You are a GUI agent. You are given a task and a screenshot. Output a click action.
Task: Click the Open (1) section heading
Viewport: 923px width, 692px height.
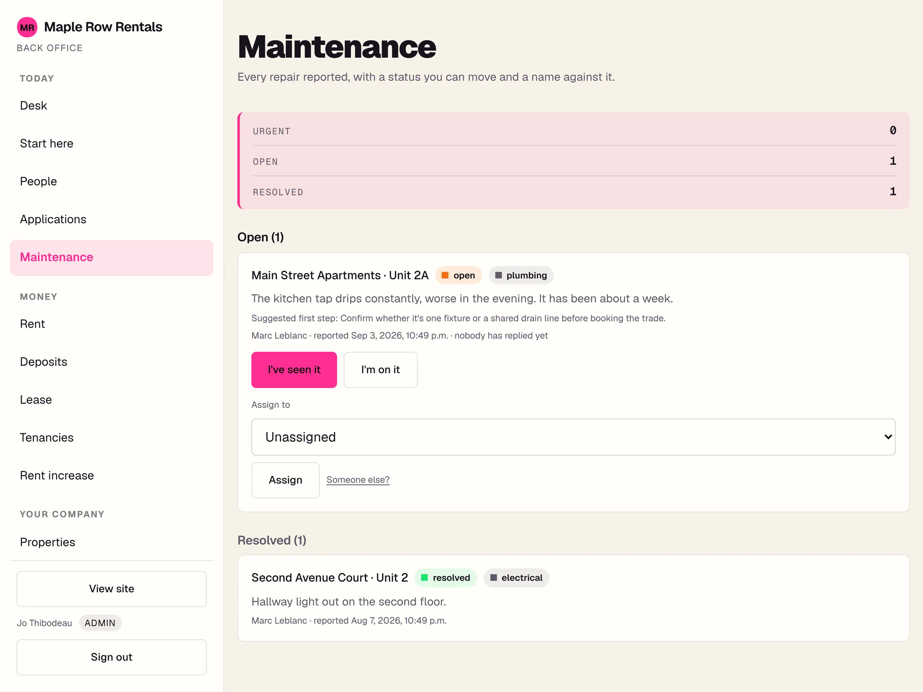point(260,237)
